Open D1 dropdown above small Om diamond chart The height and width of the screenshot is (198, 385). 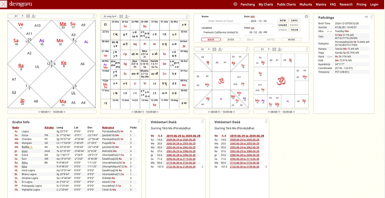coord(203,49)
